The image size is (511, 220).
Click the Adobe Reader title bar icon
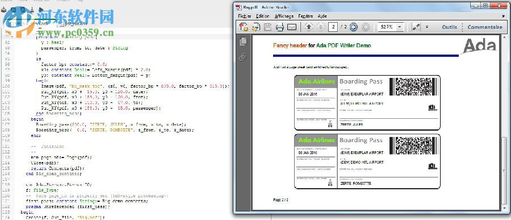click(239, 7)
